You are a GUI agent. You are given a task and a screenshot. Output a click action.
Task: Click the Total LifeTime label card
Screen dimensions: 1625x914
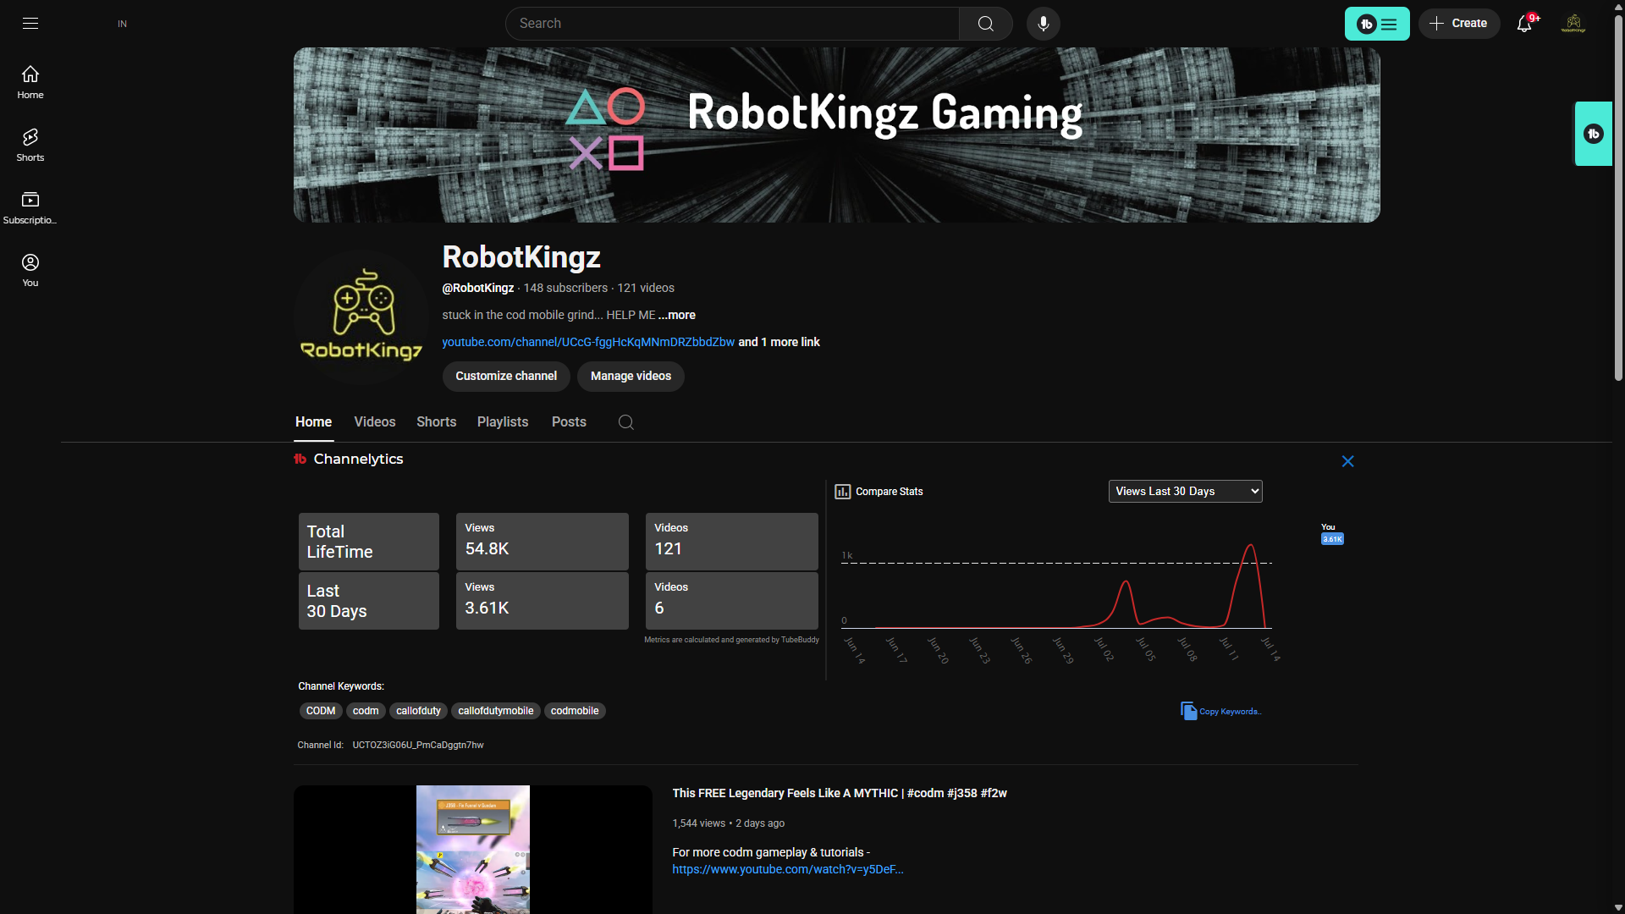pos(369,541)
